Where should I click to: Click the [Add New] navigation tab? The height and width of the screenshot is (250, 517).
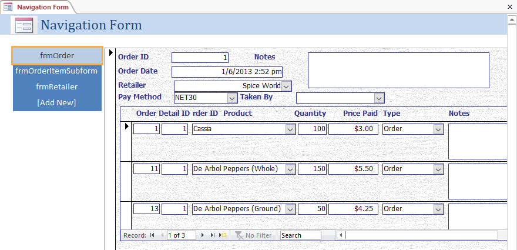[57, 103]
